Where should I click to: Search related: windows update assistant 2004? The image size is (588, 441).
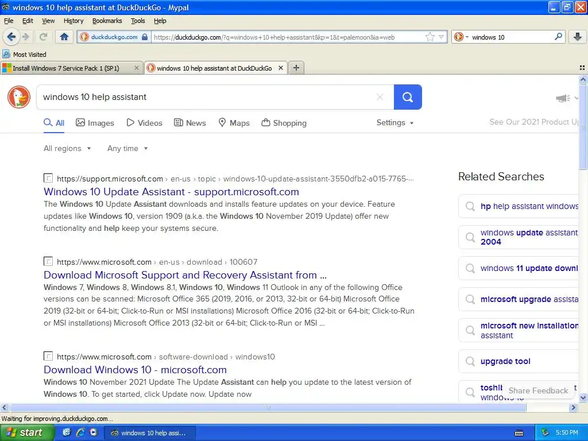click(x=519, y=237)
